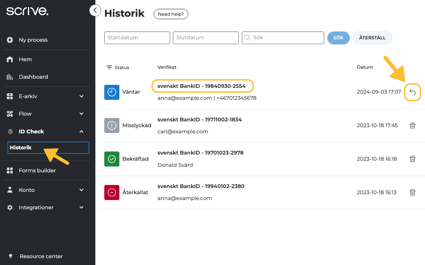Click the blue Väntar clock status icon

[x=112, y=92]
